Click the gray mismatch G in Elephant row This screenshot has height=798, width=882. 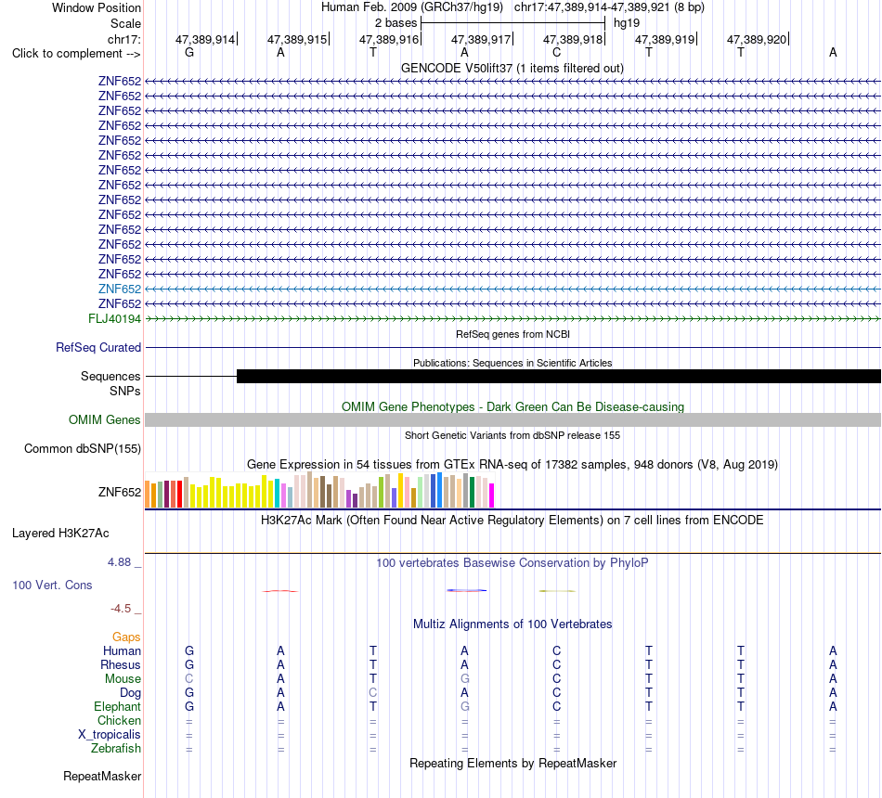464,707
